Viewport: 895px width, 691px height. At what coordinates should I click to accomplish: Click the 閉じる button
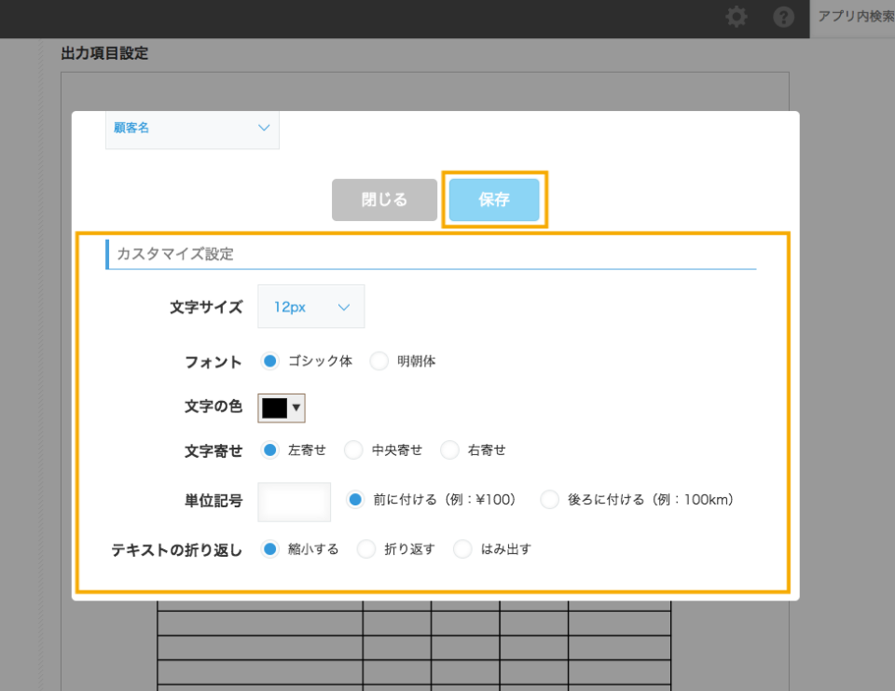[x=384, y=200]
